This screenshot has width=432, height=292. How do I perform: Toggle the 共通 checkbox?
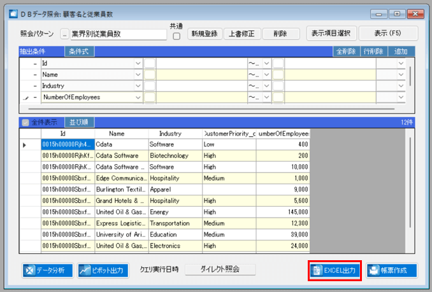tap(176, 36)
